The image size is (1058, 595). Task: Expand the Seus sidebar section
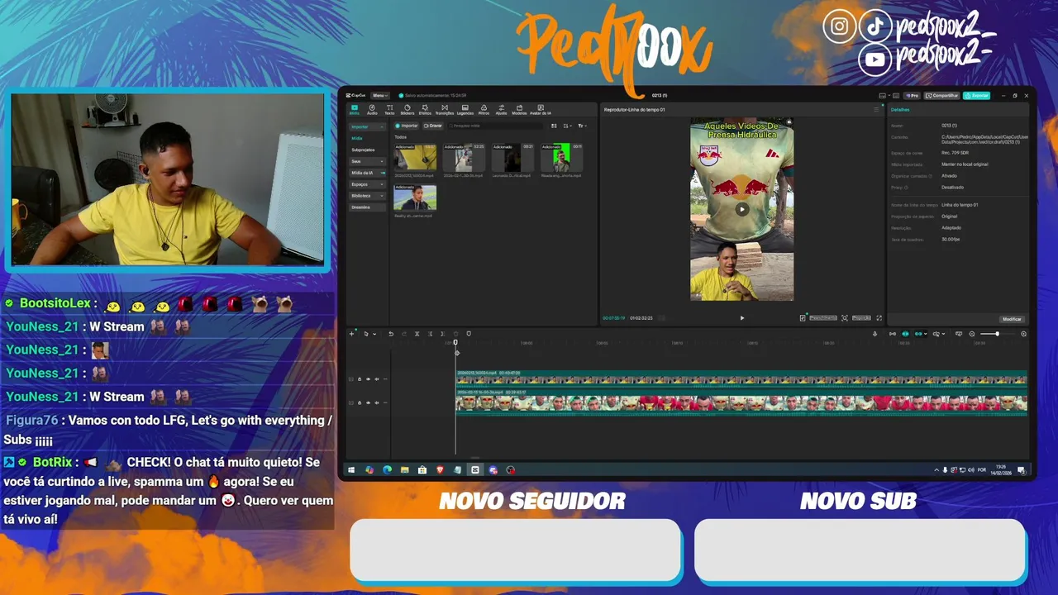tap(367, 161)
